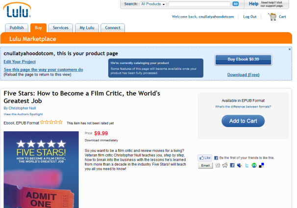Share via Facebook icon in share row
This screenshot has height=208, width=297.
point(232,166)
